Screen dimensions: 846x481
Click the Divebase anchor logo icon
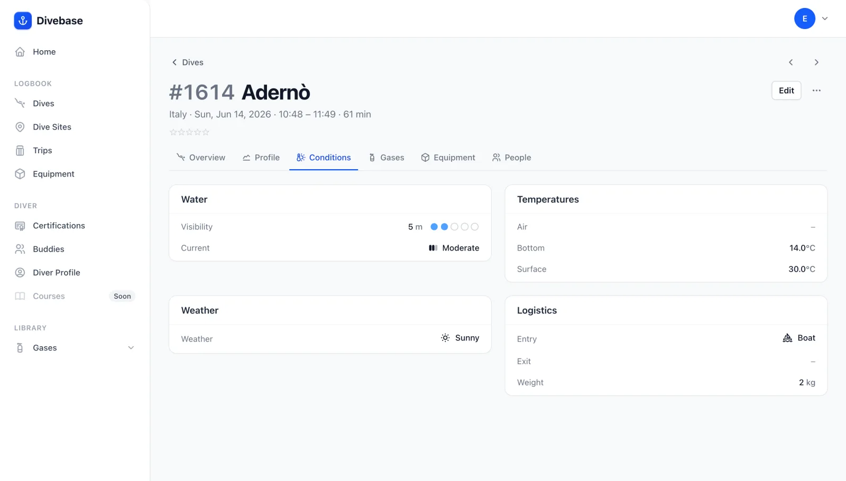click(23, 21)
